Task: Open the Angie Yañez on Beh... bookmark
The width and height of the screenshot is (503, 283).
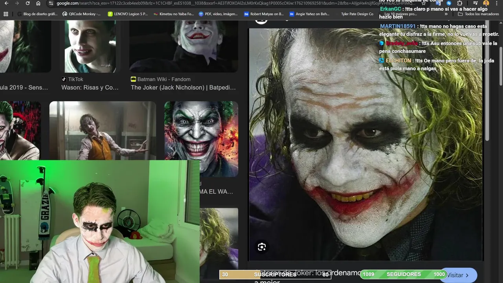Action: click(309, 14)
